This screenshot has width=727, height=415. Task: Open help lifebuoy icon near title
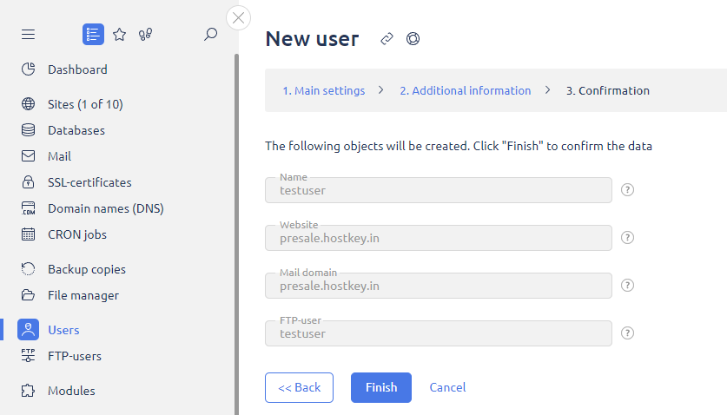click(413, 39)
